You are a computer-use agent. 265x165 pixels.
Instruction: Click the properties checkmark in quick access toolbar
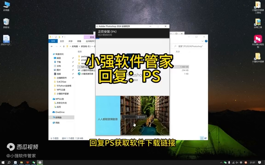56,37
